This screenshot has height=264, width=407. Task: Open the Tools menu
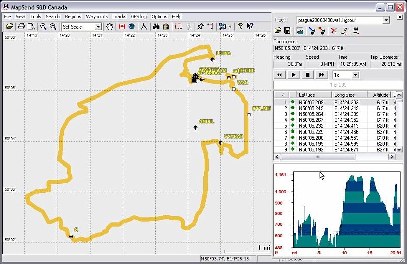(x=35, y=17)
